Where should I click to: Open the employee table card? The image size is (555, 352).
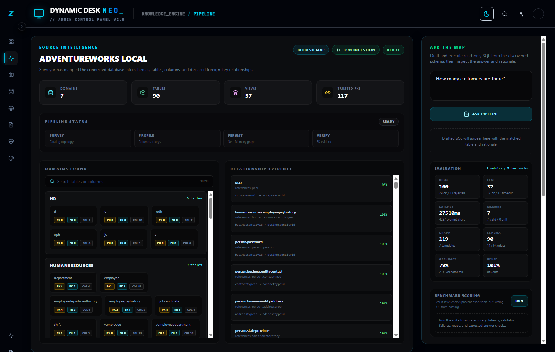(124, 282)
